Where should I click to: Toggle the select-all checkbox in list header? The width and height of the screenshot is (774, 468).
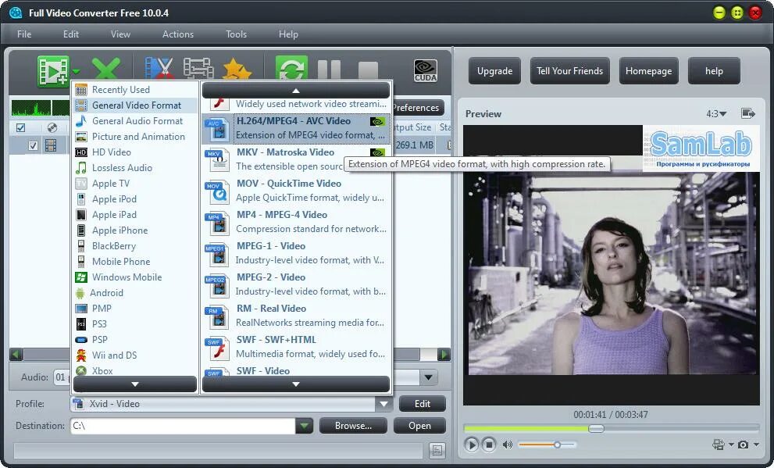click(x=21, y=128)
